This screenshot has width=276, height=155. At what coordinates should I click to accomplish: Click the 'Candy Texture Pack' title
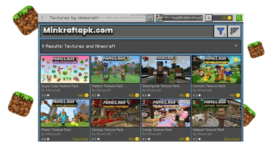[157, 130]
